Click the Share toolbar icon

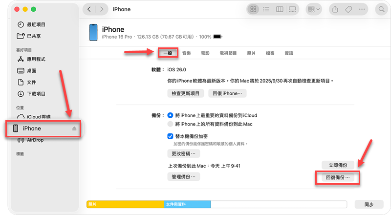335,9
